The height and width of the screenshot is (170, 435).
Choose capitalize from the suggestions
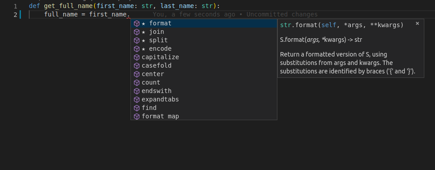point(203,57)
